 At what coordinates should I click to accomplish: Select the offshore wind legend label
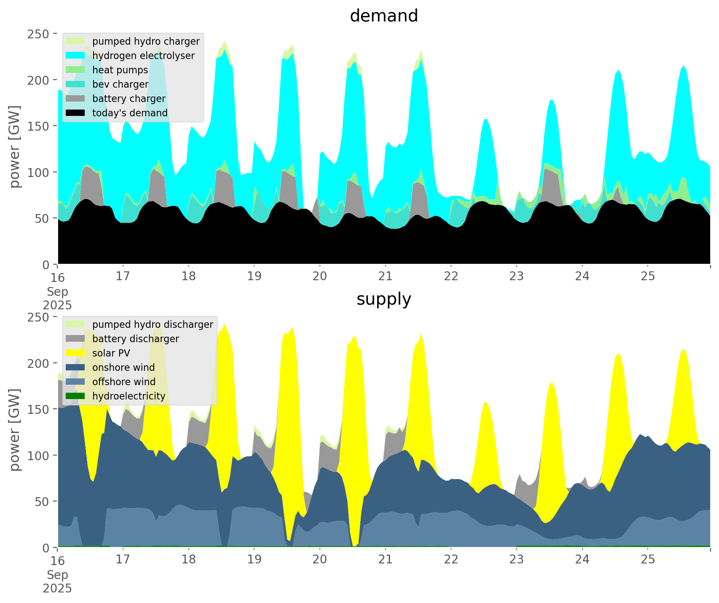[x=124, y=382]
